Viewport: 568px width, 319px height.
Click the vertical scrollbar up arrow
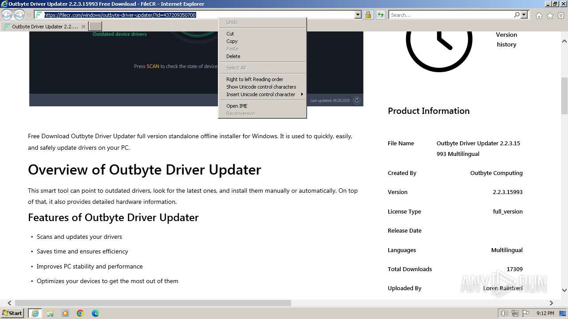[564, 41]
